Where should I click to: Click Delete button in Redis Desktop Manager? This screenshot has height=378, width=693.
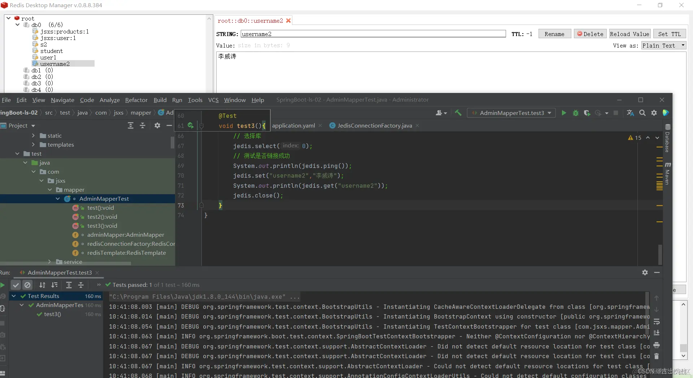(x=590, y=34)
